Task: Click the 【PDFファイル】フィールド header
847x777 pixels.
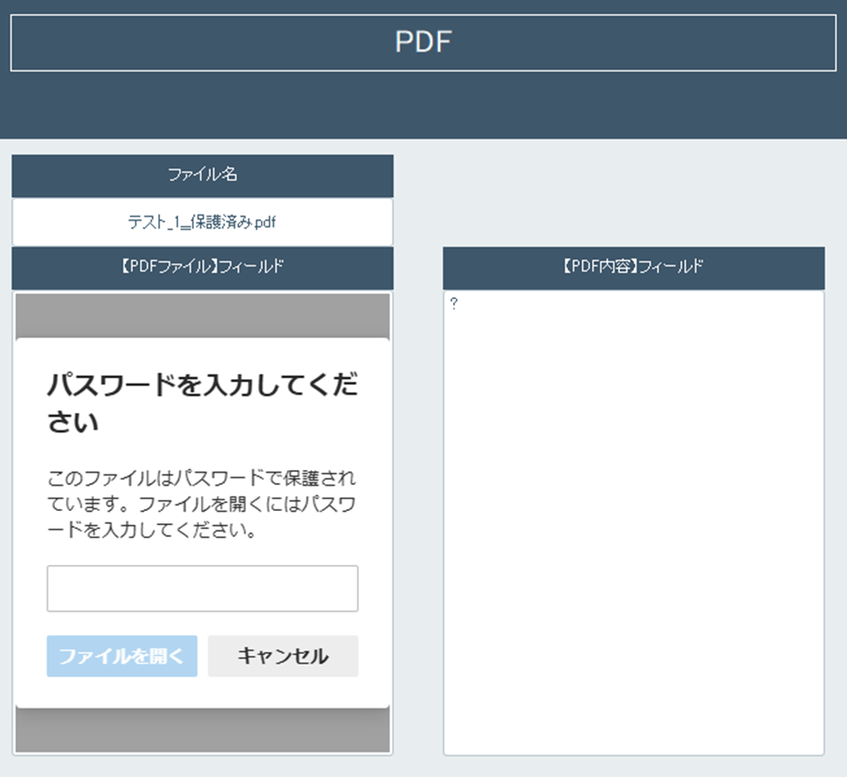Action: click(x=202, y=268)
